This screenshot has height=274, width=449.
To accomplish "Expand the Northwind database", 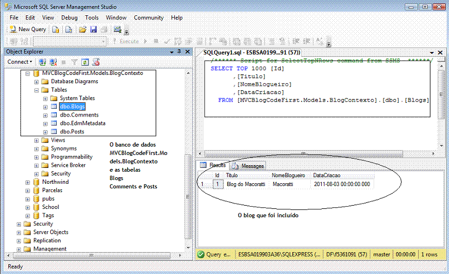I will (x=28, y=182).
